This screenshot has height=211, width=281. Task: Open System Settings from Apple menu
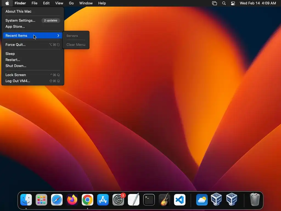pos(20,20)
